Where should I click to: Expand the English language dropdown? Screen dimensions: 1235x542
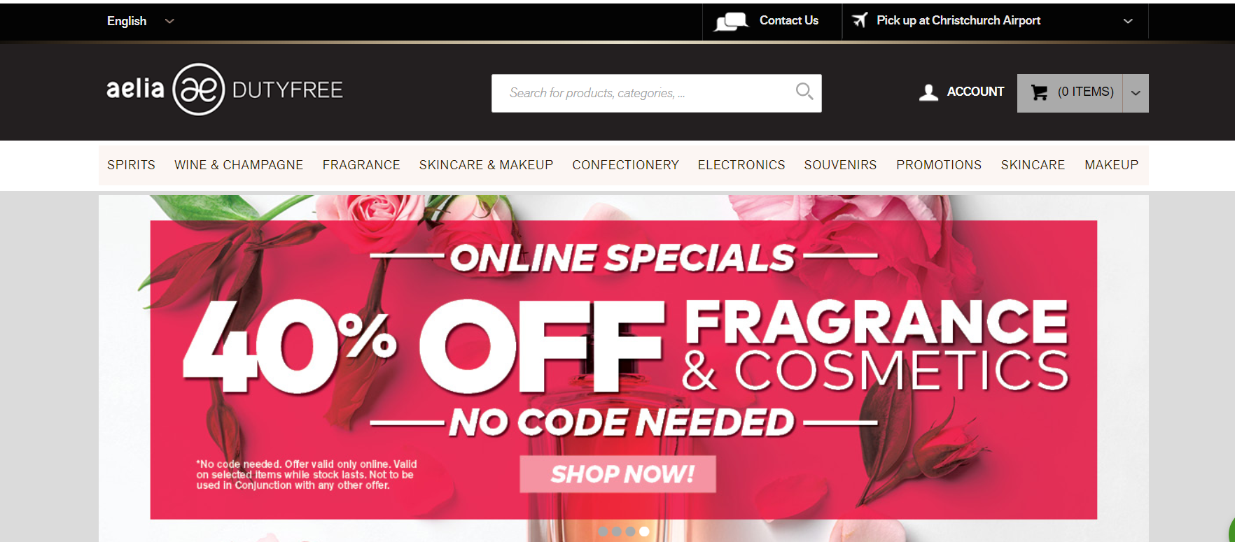140,21
